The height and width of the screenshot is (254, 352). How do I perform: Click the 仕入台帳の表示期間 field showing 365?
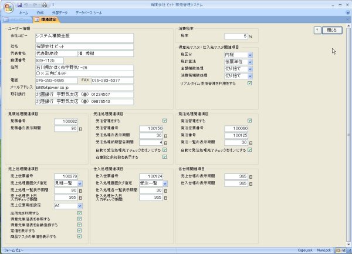pos(236,183)
